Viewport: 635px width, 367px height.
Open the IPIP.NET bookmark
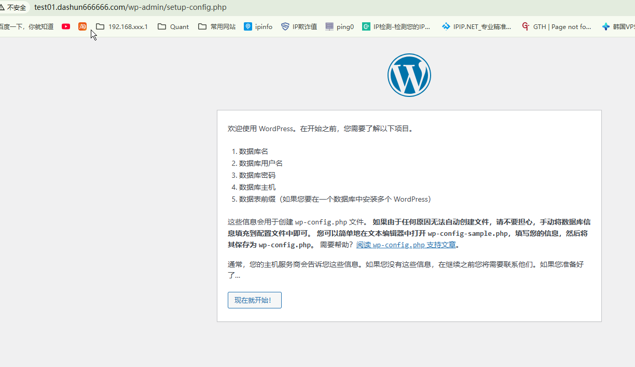tap(477, 26)
